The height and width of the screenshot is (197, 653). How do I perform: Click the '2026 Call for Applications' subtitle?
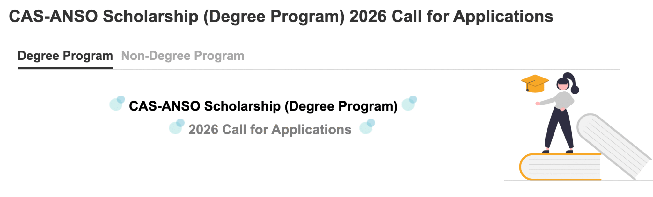[270, 129]
